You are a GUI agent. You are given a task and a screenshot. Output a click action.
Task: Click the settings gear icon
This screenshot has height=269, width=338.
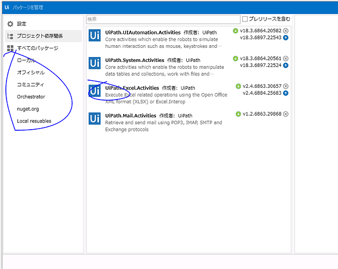point(10,24)
